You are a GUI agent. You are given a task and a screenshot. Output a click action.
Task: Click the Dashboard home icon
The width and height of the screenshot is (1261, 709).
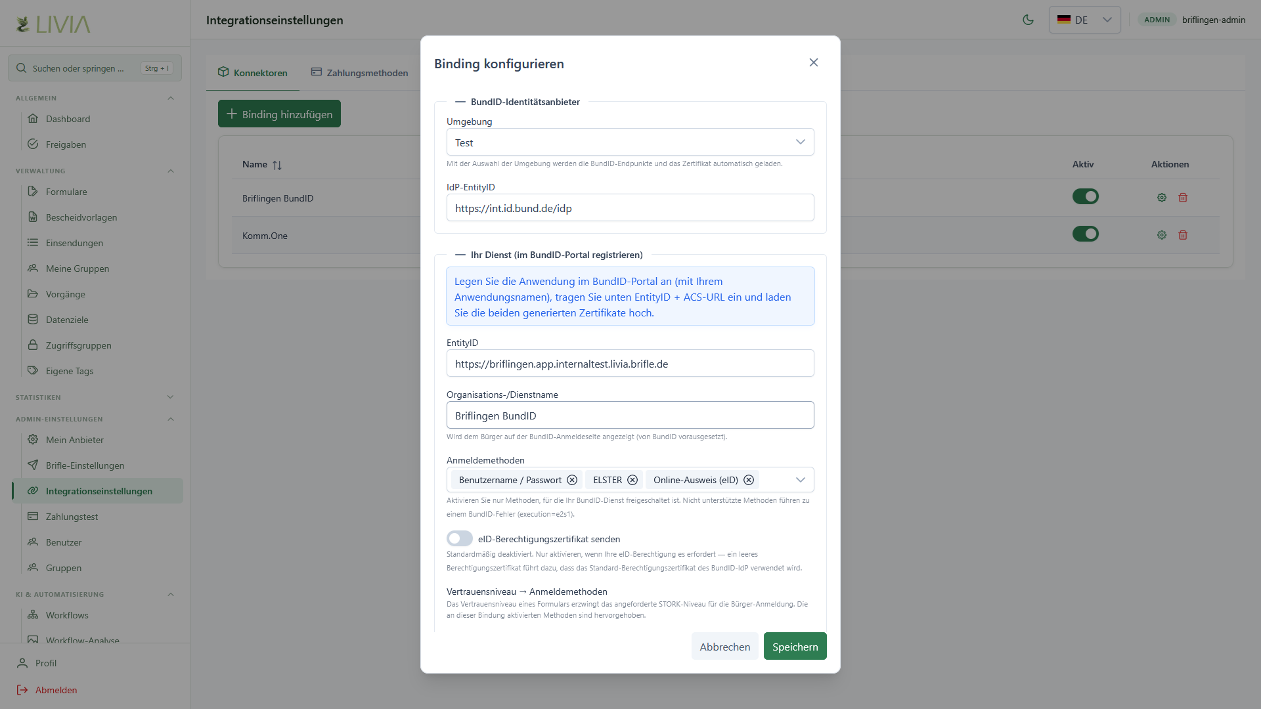click(33, 119)
